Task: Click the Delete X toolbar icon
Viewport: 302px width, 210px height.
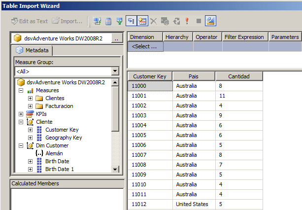Action: coord(153,21)
